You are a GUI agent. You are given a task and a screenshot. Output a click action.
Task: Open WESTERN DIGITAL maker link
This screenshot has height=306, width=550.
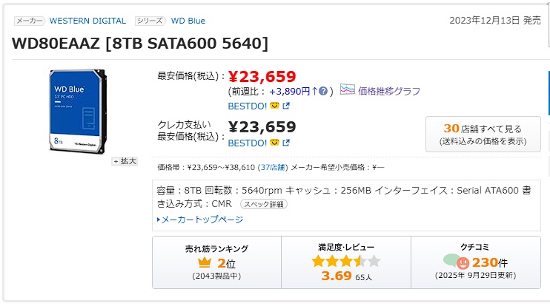pyautogui.click(x=87, y=21)
